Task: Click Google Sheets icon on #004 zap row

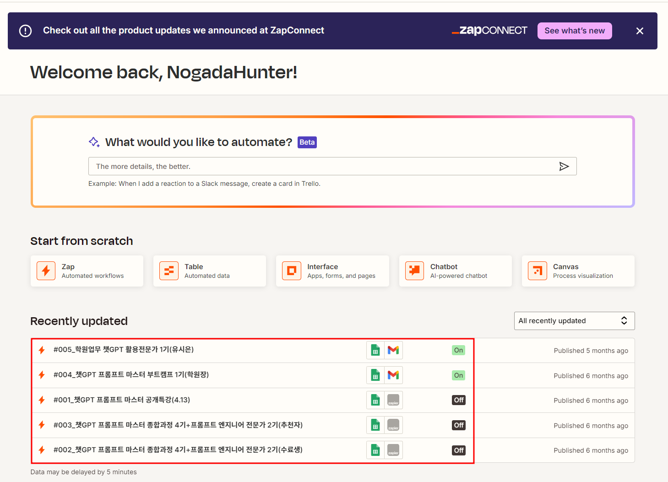Action: pyautogui.click(x=375, y=375)
